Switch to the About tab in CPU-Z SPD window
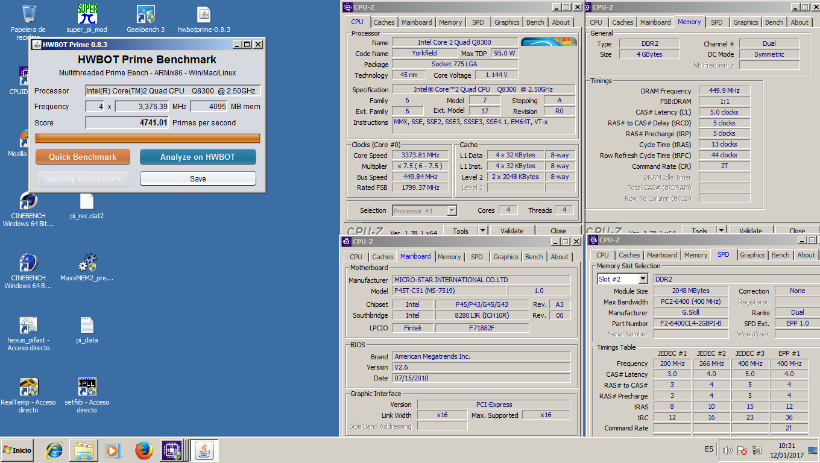 [806, 255]
